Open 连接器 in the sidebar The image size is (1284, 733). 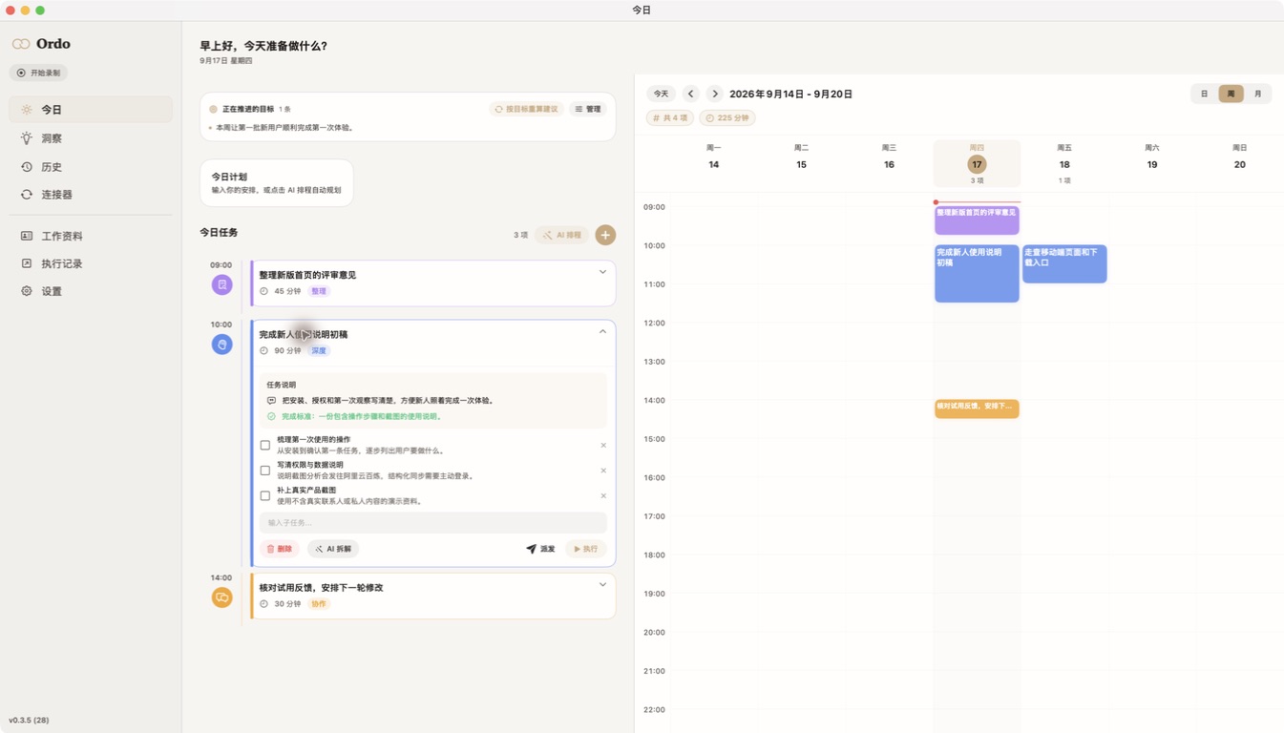(91, 195)
